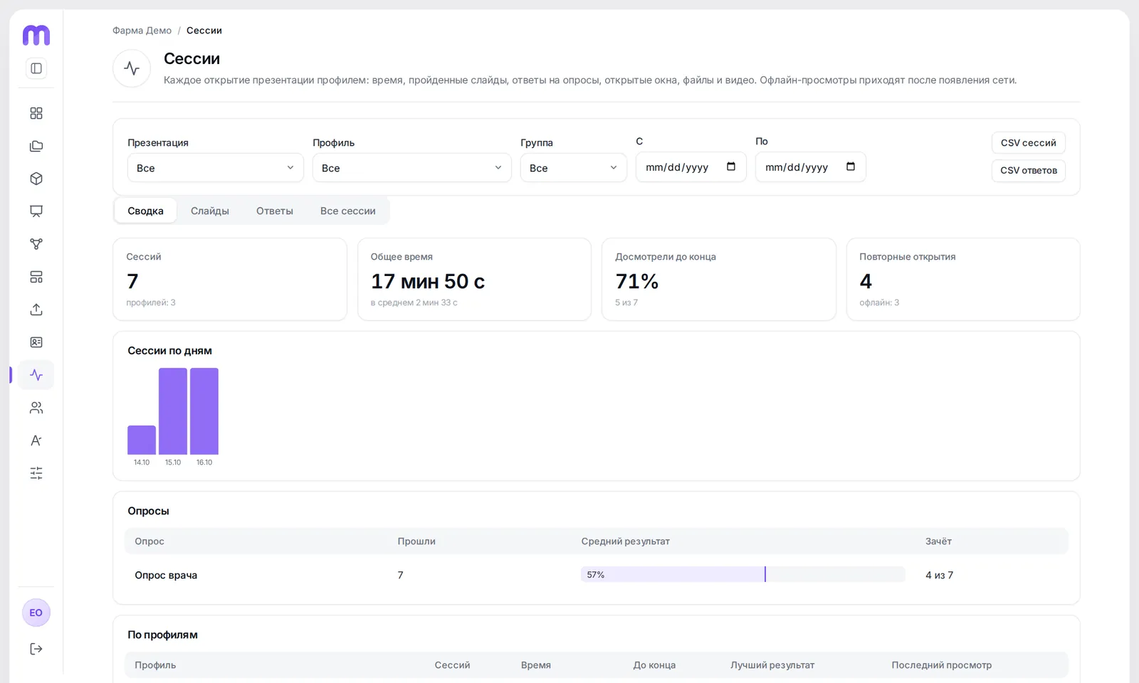
Task: Open the presentation screen icon
Action: (36, 211)
